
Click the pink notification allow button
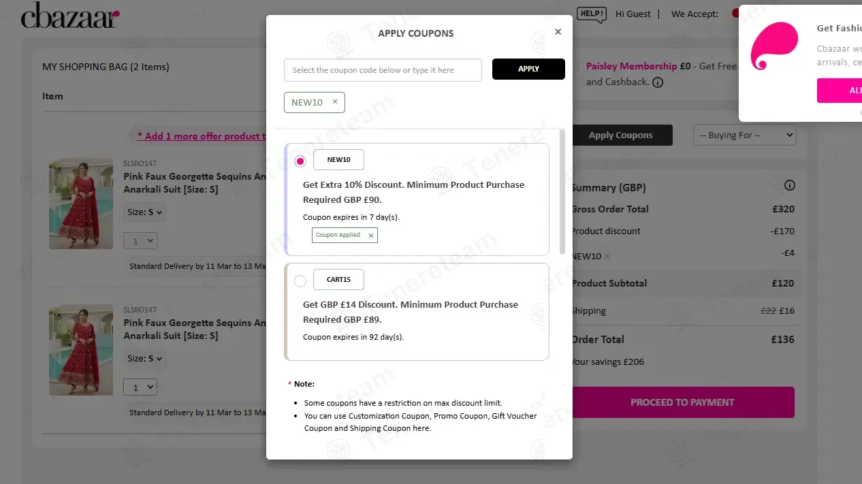point(840,91)
